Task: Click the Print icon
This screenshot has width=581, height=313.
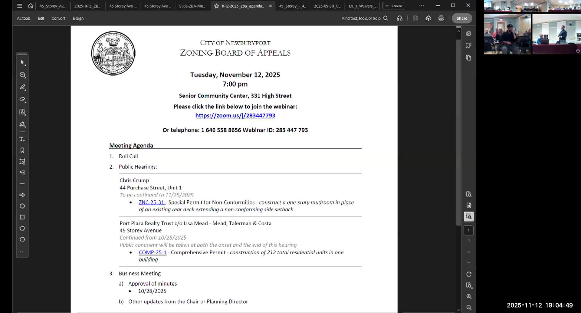Action: coord(441,18)
